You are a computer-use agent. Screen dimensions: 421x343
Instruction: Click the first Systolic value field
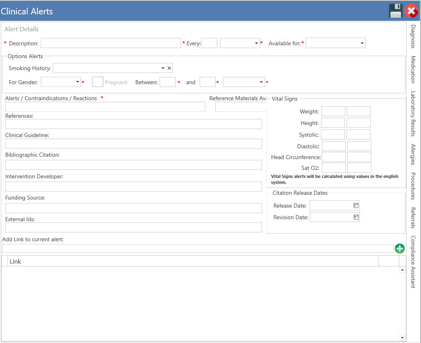click(x=333, y=134)
